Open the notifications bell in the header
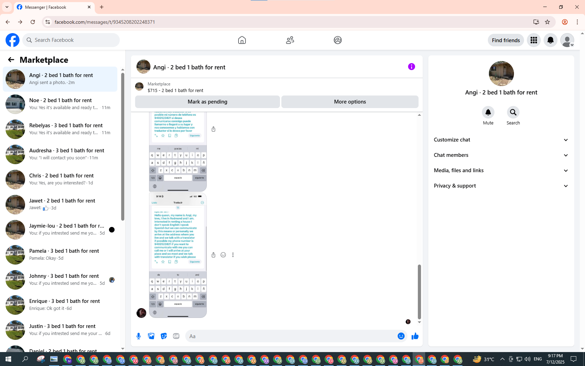The width and height of the screenshot is (585, 366). coord(551,40)
